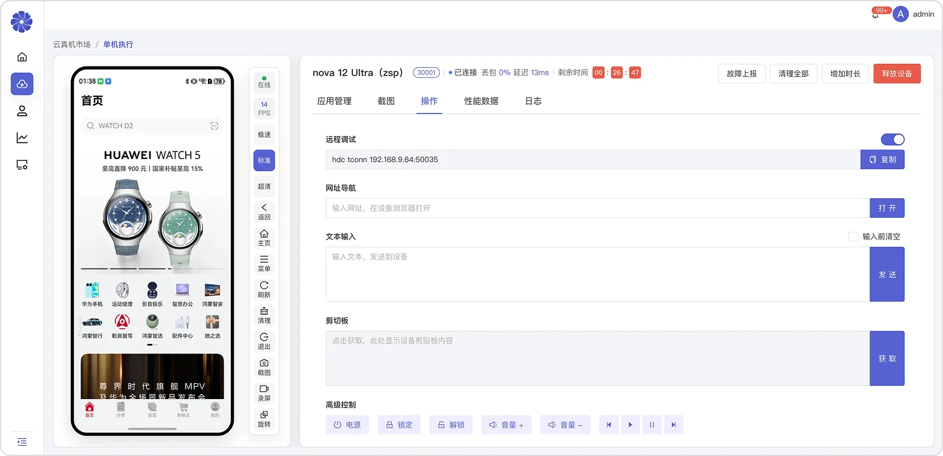This screenshot has height=456, width=943.
Task: Click the 打开 URL button
Action: click(x=887, y=208)
